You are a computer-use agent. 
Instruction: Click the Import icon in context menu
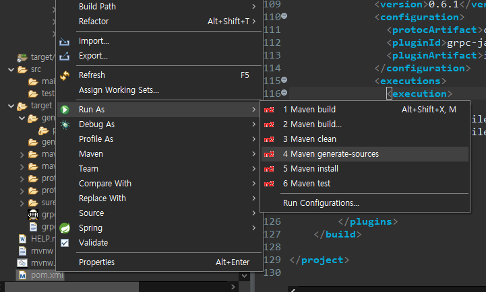pyautogui.click(x=65, y=41)
